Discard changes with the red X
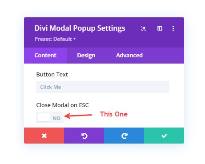205x164 pixels. [44, 136]
